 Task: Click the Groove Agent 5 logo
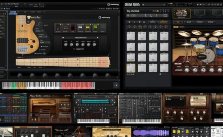pos(133,5)
